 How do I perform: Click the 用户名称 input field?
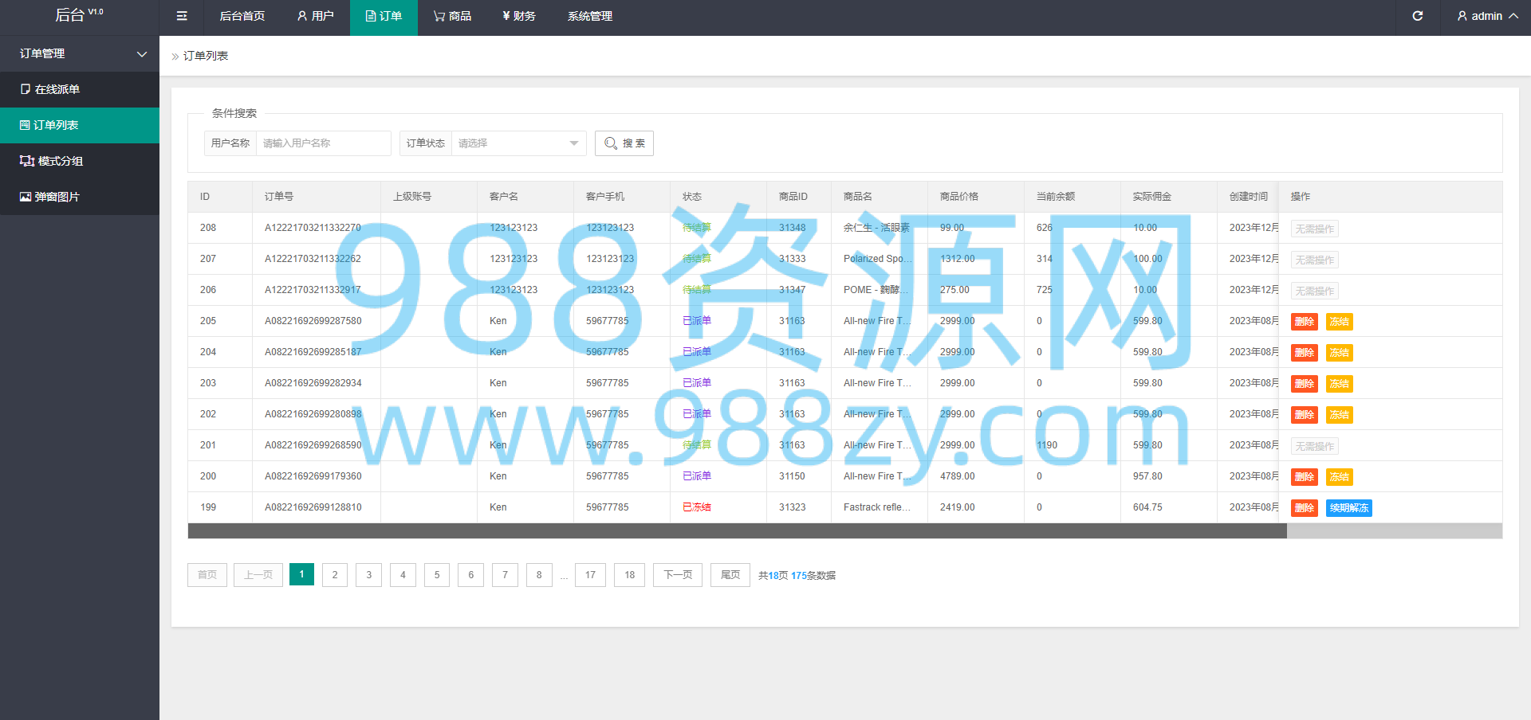point(323,143)
